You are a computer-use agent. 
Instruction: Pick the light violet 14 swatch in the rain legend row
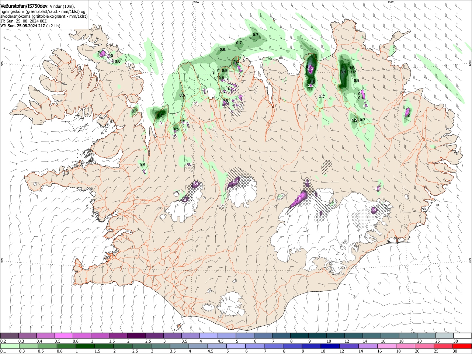[367, 346]
